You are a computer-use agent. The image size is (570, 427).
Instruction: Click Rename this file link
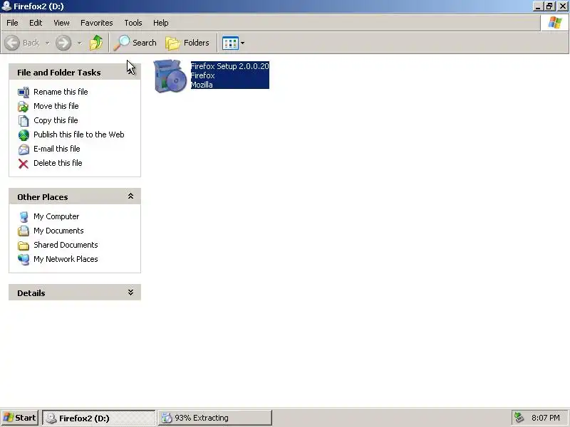click(x=61, y=92)
